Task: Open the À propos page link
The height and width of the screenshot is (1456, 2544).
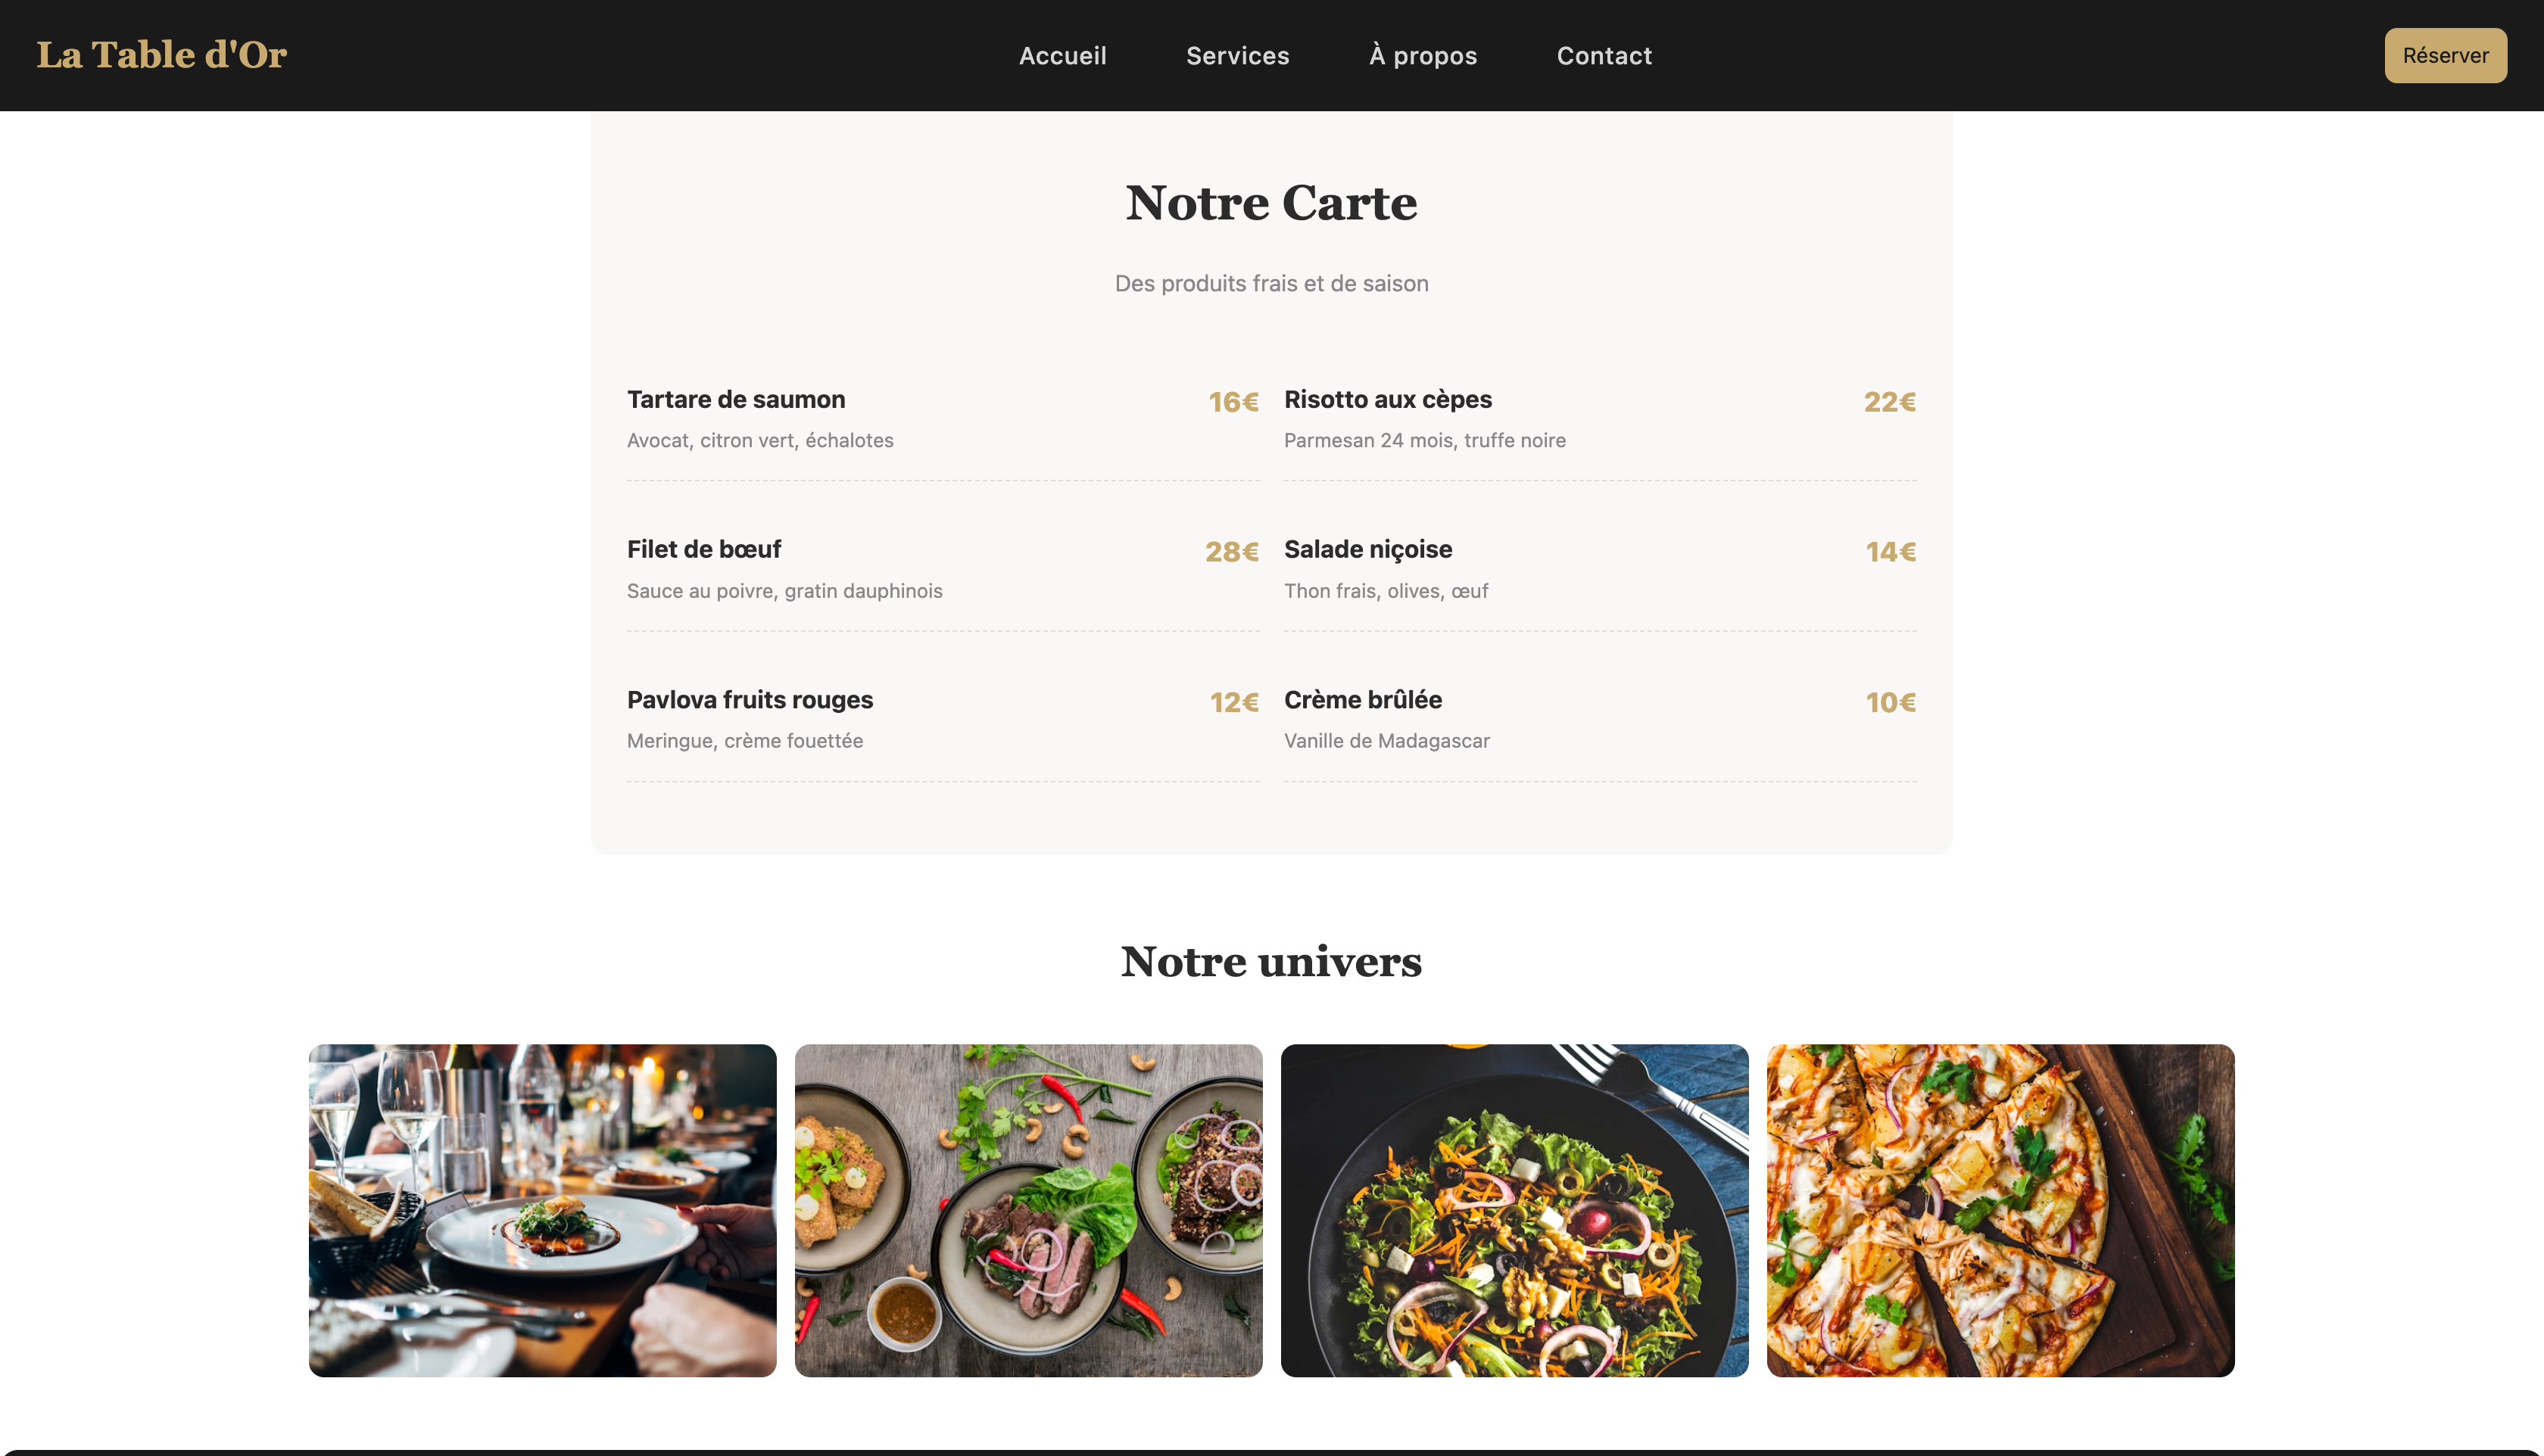Action: [x=1423, y=56]
